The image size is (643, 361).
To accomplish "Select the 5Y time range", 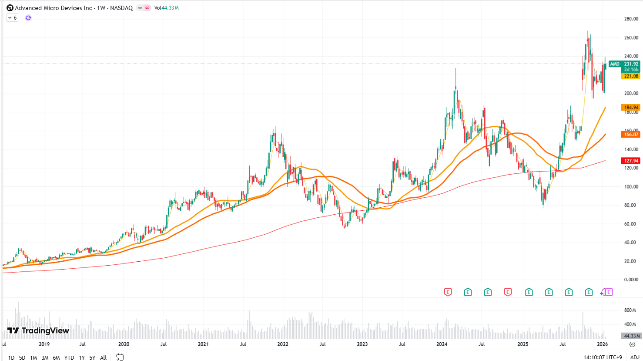I will pos(92,358).
